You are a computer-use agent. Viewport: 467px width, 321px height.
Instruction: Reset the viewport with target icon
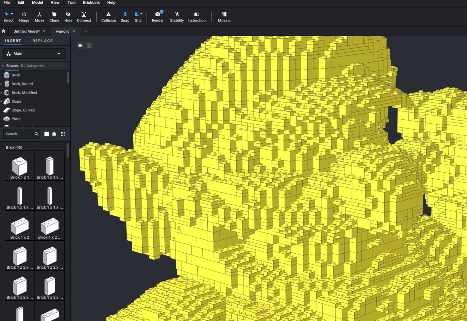tap(89, 46)
